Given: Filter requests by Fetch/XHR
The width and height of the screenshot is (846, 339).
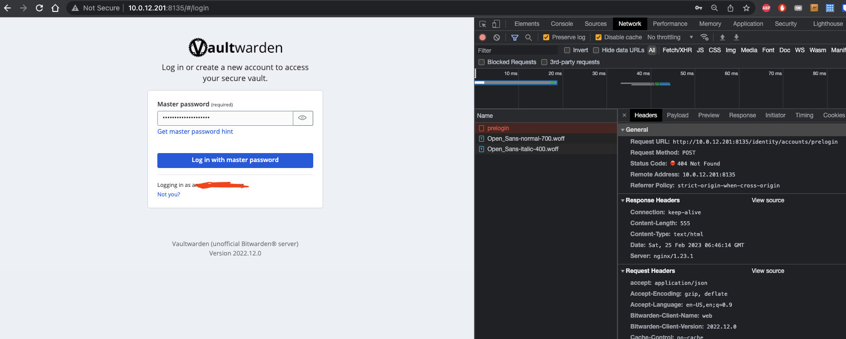Looking at the screenshot, I should (x=677, y=50).
